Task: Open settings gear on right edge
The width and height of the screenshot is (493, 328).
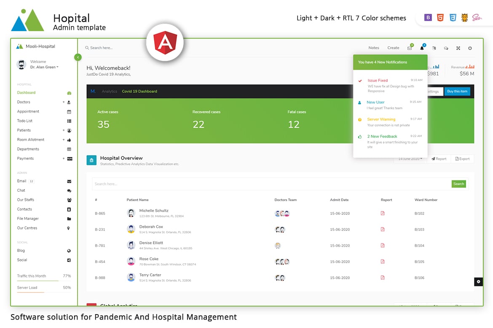Action: 478,282
